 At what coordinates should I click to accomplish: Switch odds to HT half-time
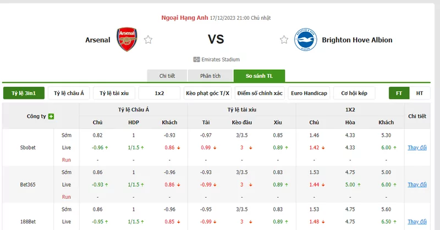tap(420, 93)
